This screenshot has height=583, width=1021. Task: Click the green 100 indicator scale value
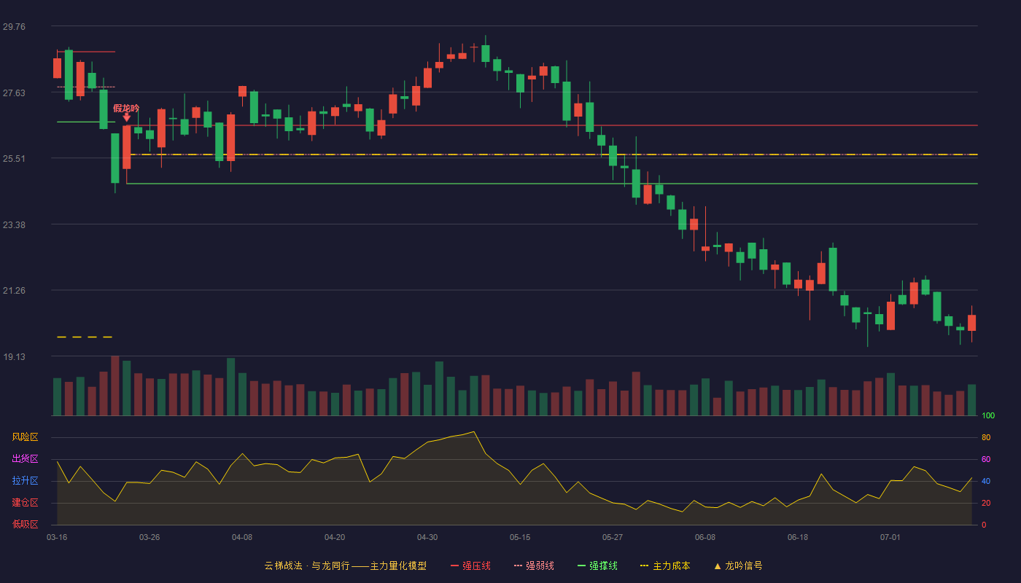click(988, 415)
